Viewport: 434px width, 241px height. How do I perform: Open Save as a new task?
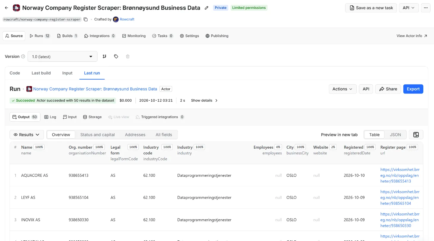coord(371,8)
